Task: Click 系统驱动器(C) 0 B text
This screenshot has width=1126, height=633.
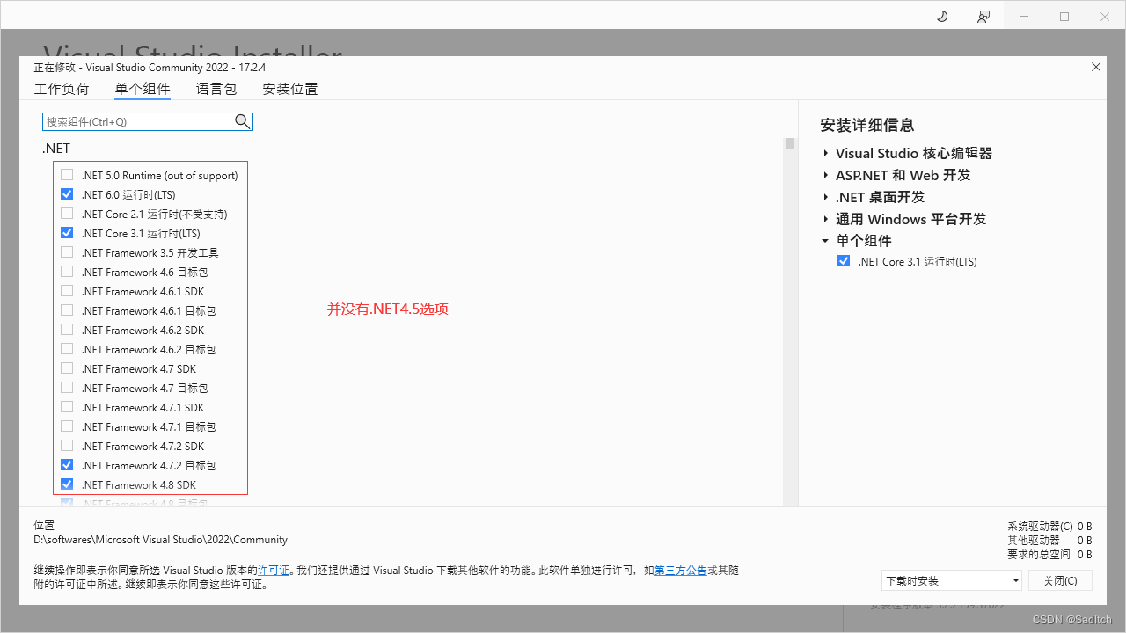Action: coord(1049,526)
